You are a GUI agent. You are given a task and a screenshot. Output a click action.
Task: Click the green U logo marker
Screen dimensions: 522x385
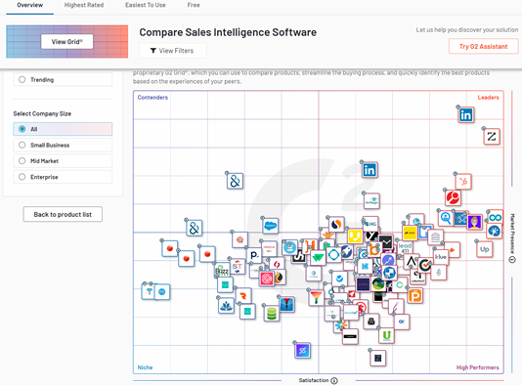click(386, 335)
